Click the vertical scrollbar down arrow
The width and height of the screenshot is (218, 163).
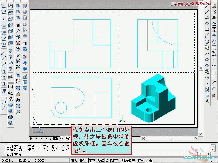pos(201,134)
